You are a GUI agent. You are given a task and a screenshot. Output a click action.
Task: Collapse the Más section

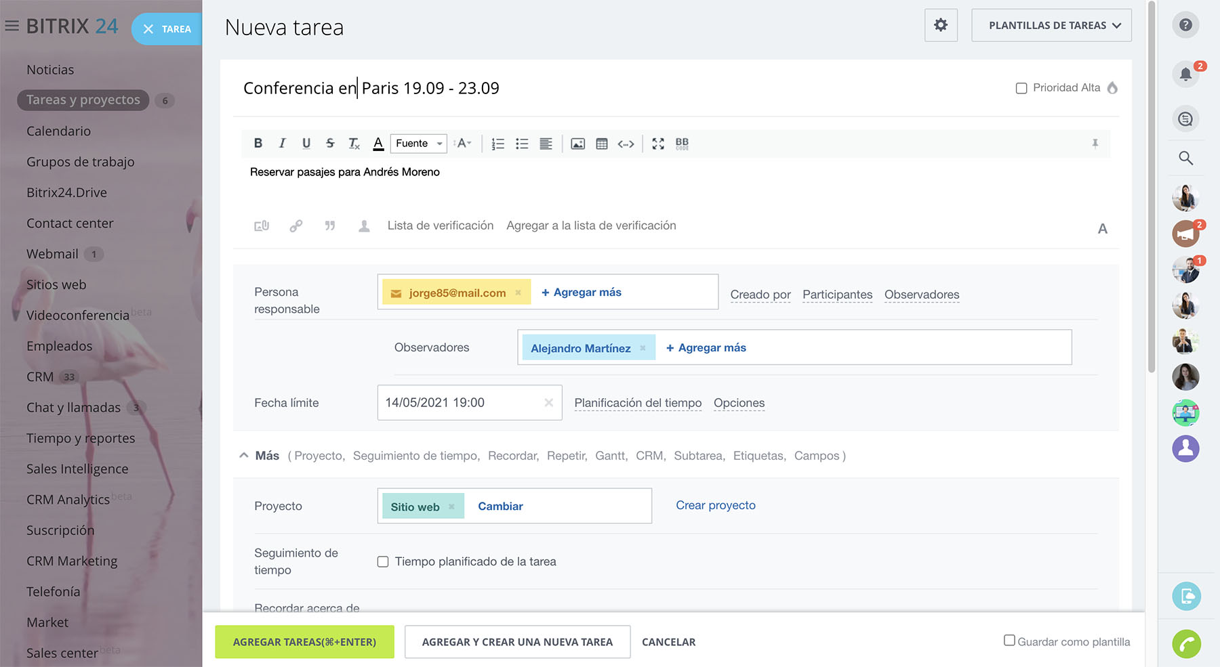pos(244,456)
